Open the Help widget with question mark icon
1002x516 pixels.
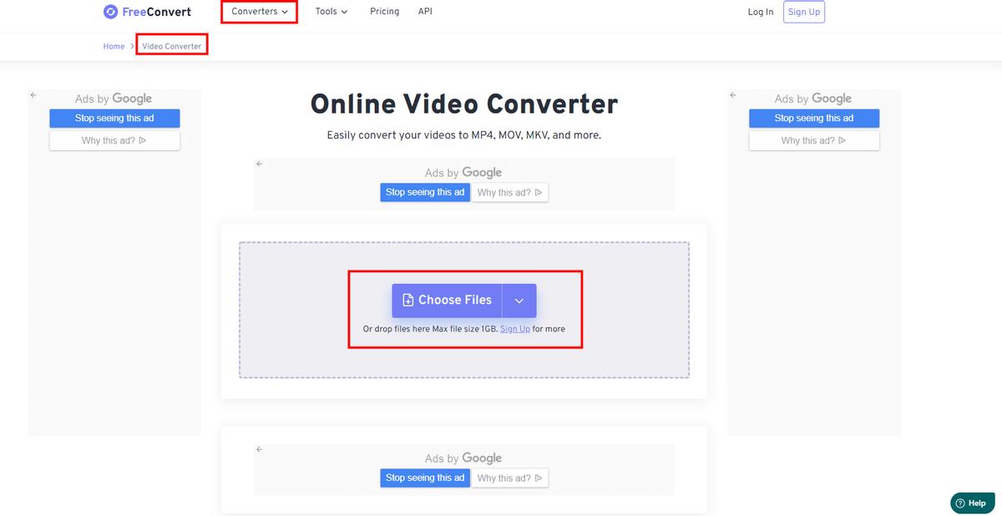(x=971, y=503)
